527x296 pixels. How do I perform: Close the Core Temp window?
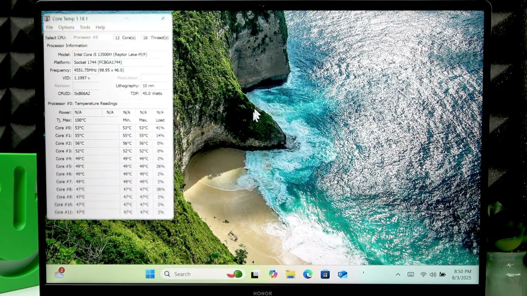pos(163,18)
